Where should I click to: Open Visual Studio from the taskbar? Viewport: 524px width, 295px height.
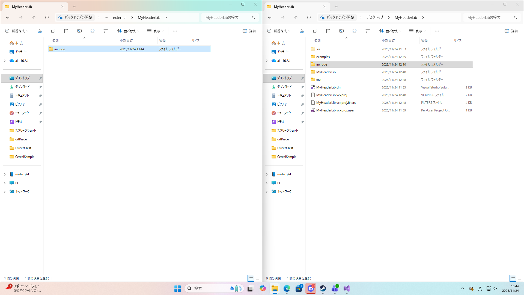point(347,288)
